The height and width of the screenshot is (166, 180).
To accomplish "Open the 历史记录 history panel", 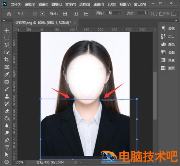I will click(x=168, y=36).
